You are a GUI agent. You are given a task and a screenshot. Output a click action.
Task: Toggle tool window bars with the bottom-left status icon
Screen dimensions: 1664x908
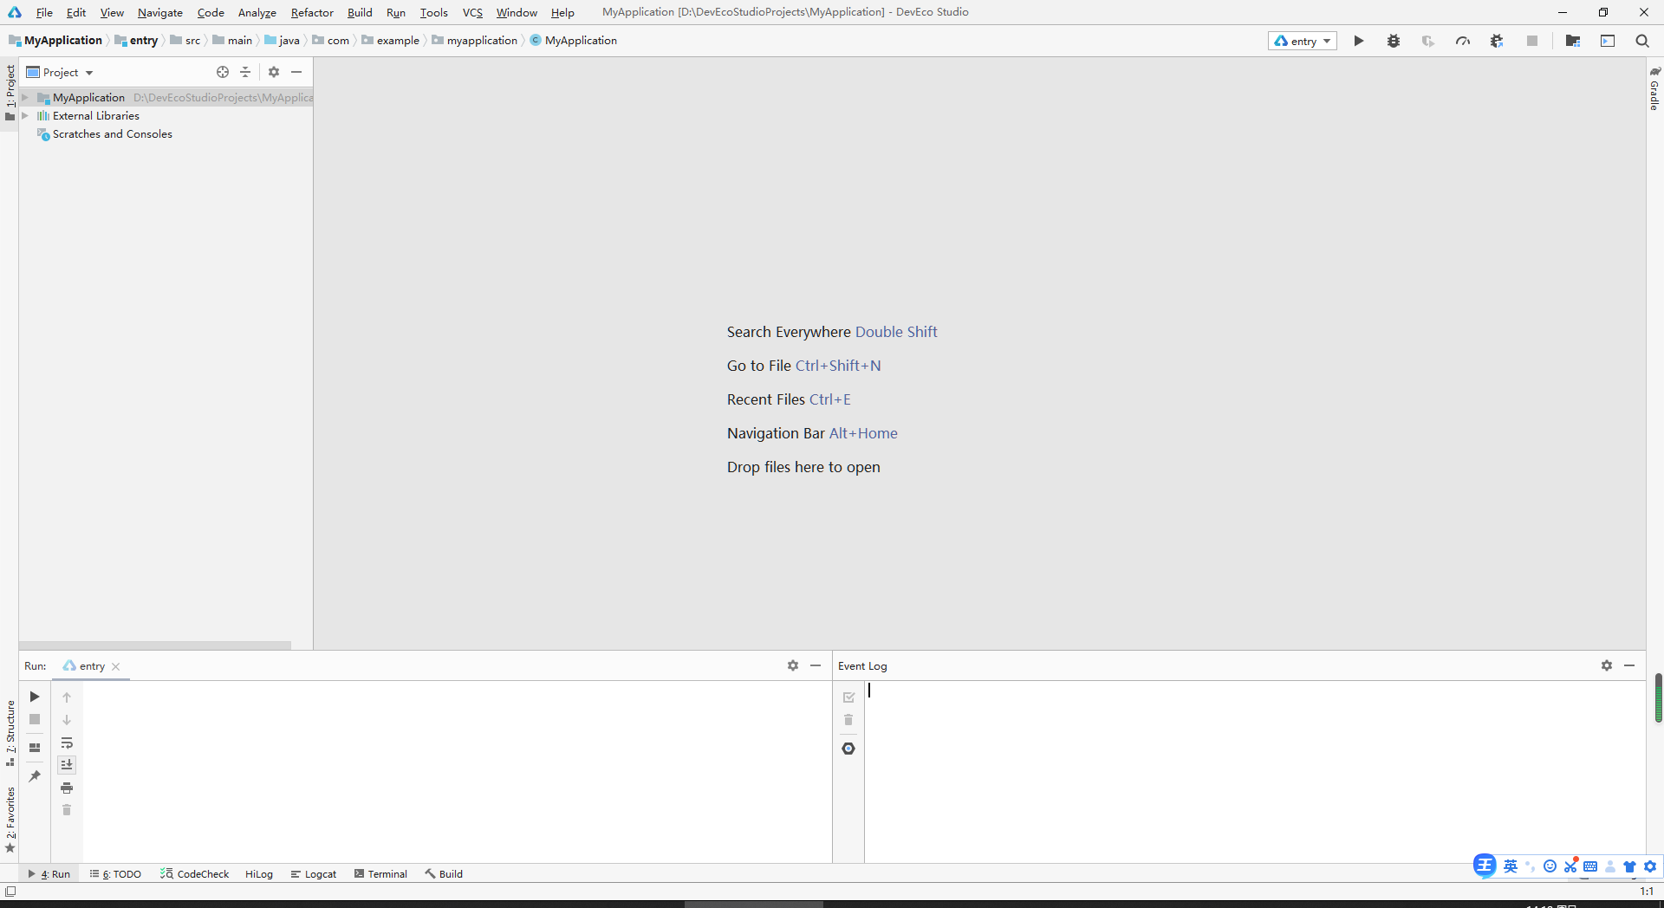pos(10,891)
